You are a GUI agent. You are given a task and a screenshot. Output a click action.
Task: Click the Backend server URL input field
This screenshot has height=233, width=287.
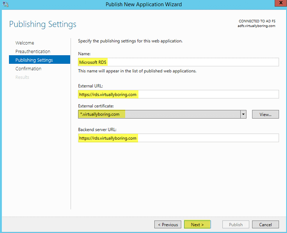(179, 138)
